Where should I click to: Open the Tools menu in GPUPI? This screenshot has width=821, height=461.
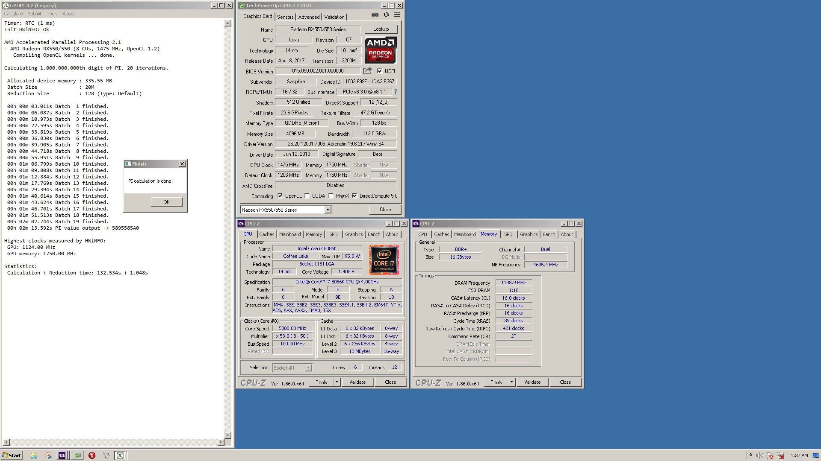52,14
